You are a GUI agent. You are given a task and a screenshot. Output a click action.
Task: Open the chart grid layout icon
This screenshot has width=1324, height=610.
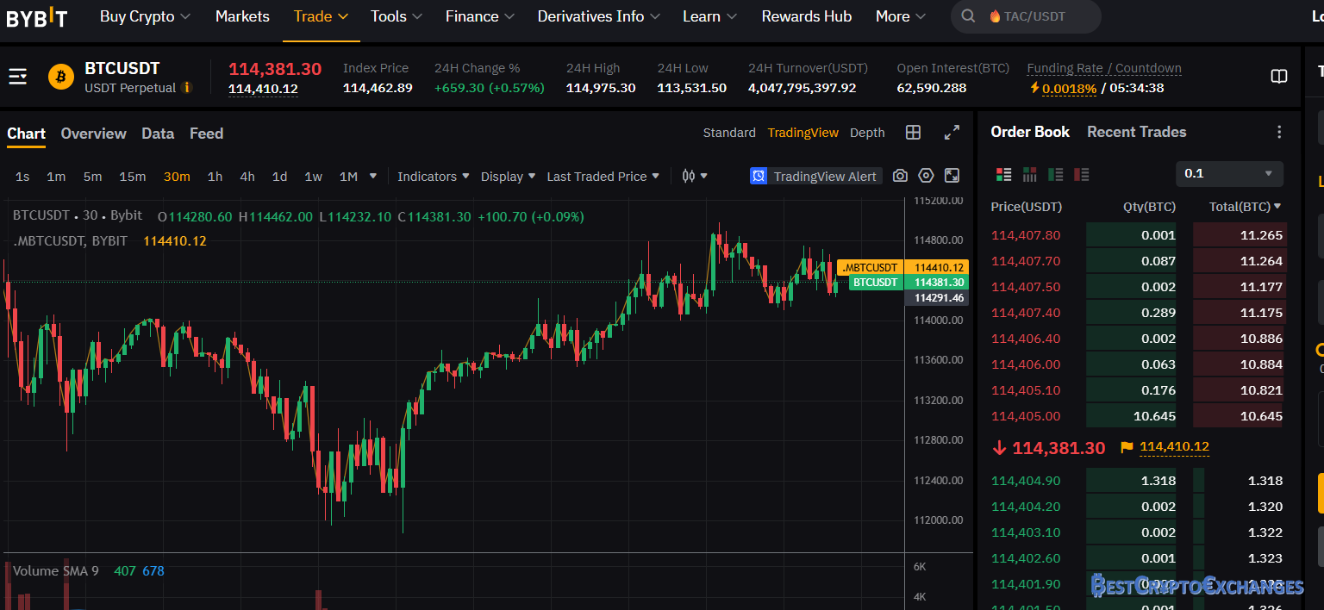click(x=913, y=133)
